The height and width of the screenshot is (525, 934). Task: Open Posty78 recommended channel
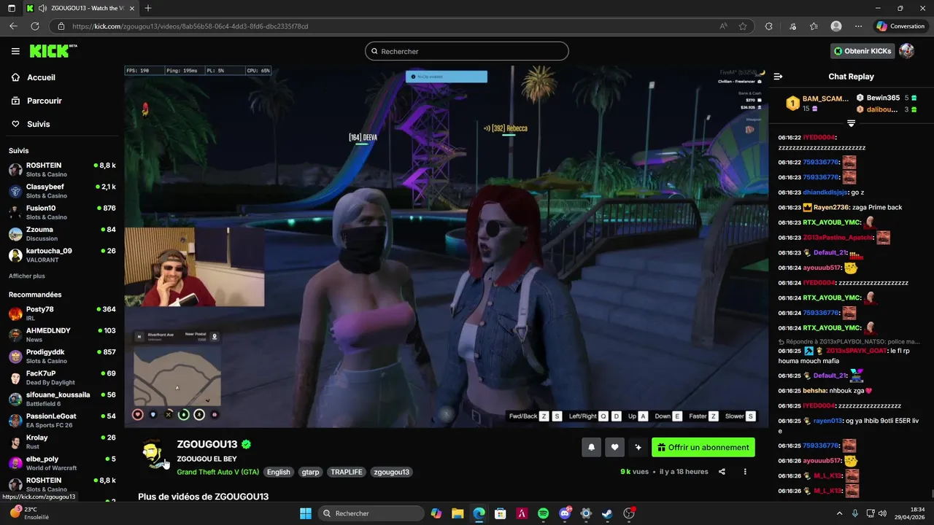click(x=62, y=313)
